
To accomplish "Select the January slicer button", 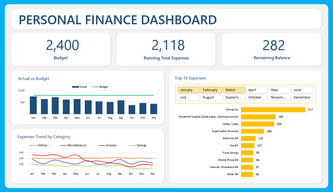I will click(188, 90).
